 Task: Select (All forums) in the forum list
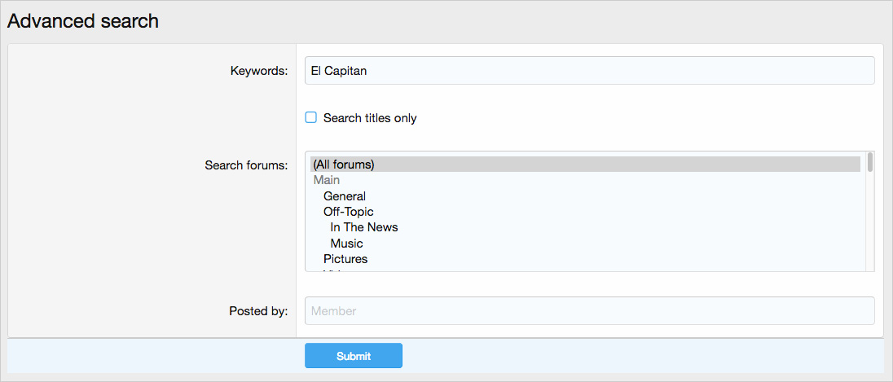(585, 165)
